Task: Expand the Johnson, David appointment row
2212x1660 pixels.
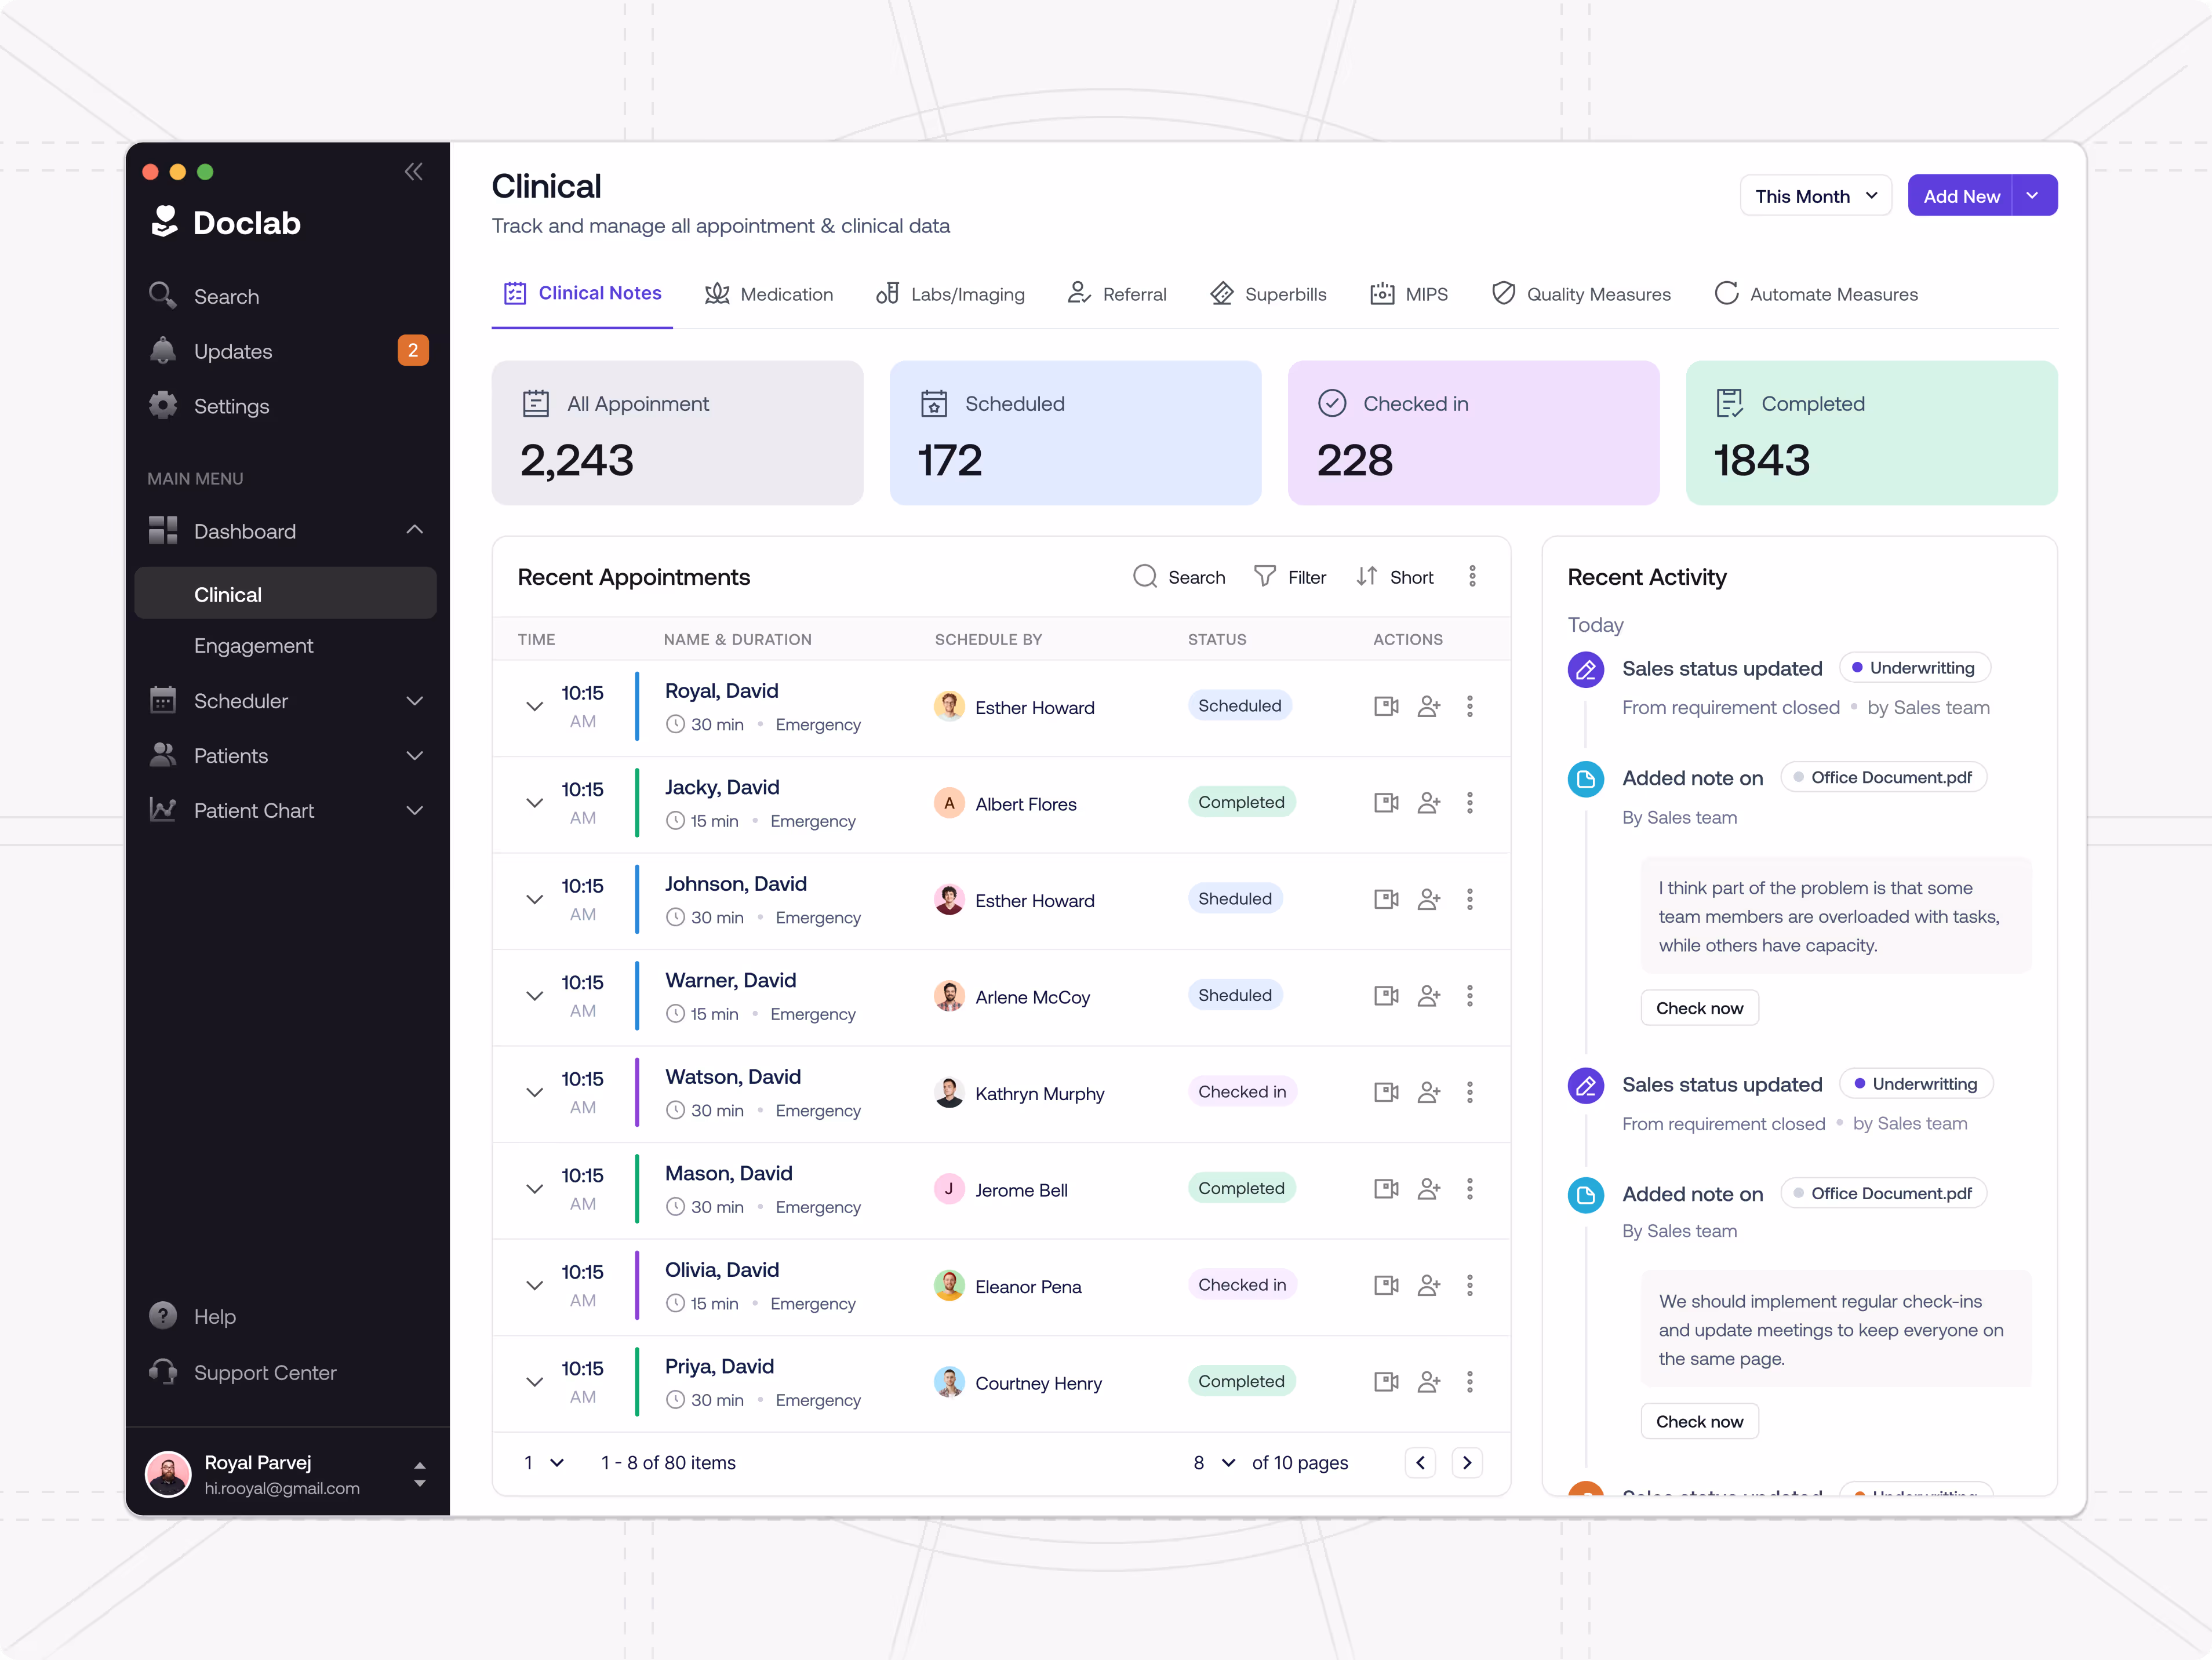Action: [x=535, y=899]
